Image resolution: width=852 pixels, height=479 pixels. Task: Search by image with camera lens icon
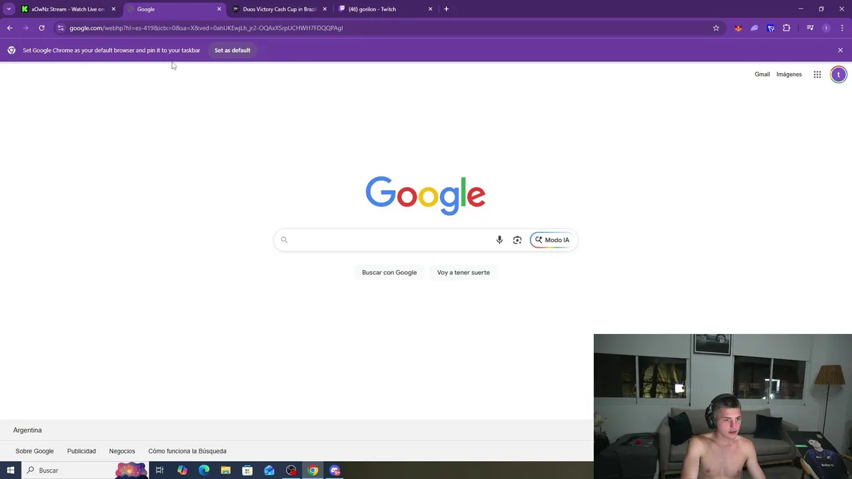517,240
